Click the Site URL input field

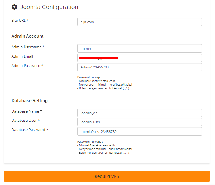pyautogui.click(x=140, y=22)
